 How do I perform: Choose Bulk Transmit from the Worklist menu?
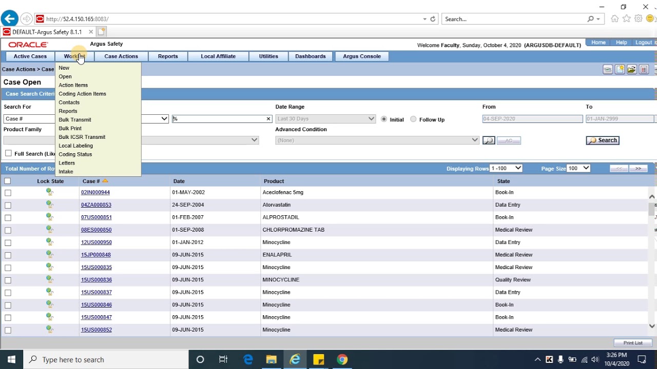point(74,120)
